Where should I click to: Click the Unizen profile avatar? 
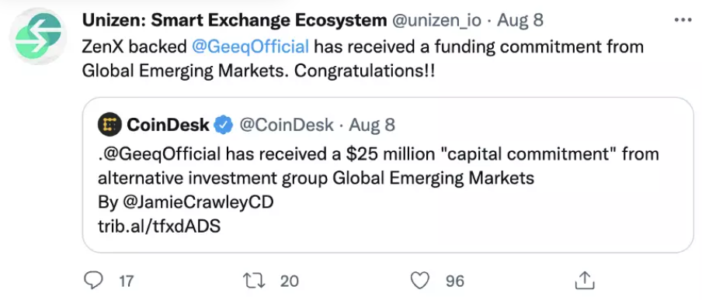click(38, 36)
